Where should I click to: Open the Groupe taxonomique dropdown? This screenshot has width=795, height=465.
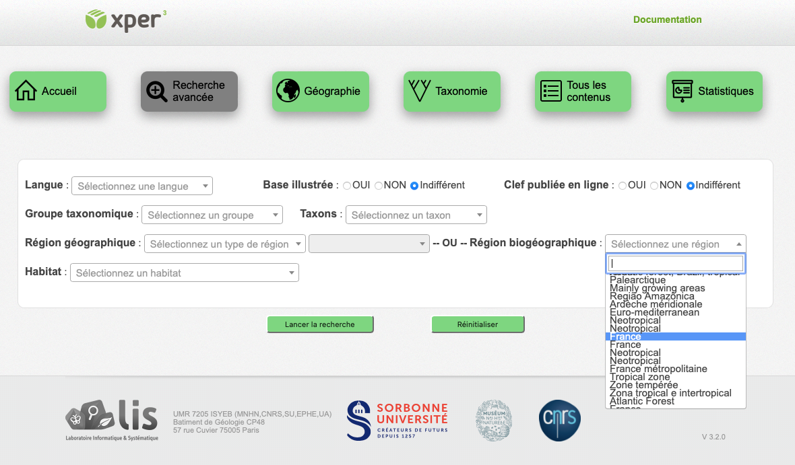click(x=212, y=215)
